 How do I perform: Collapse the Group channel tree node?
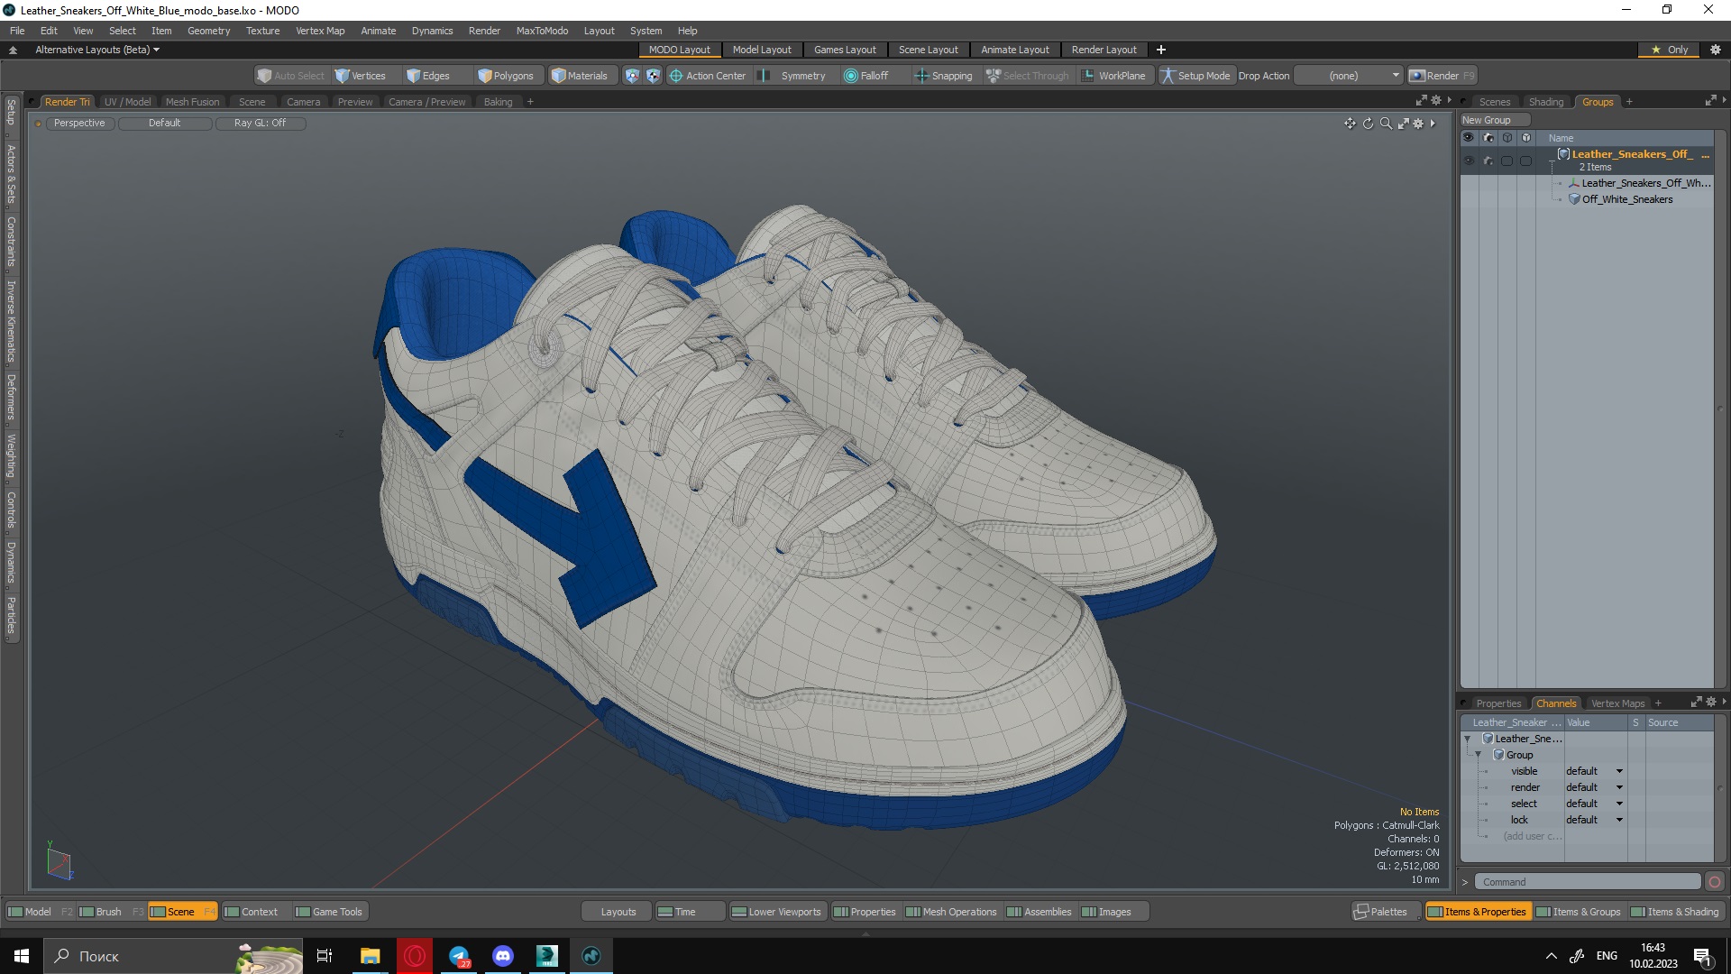[x=1479, y=755]
